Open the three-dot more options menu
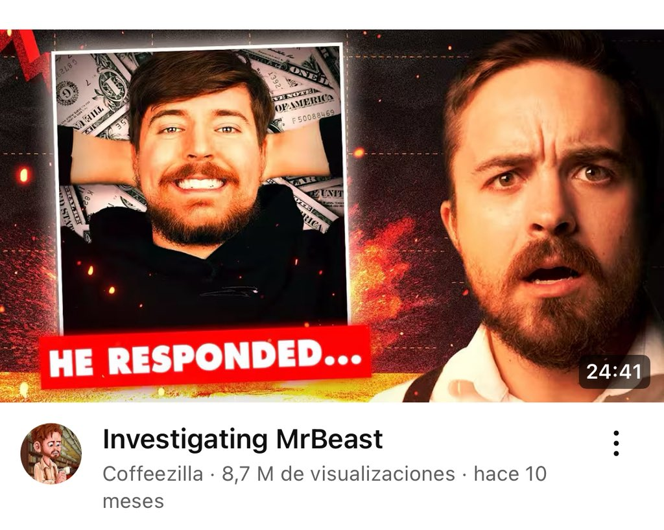 coord(616,443)
